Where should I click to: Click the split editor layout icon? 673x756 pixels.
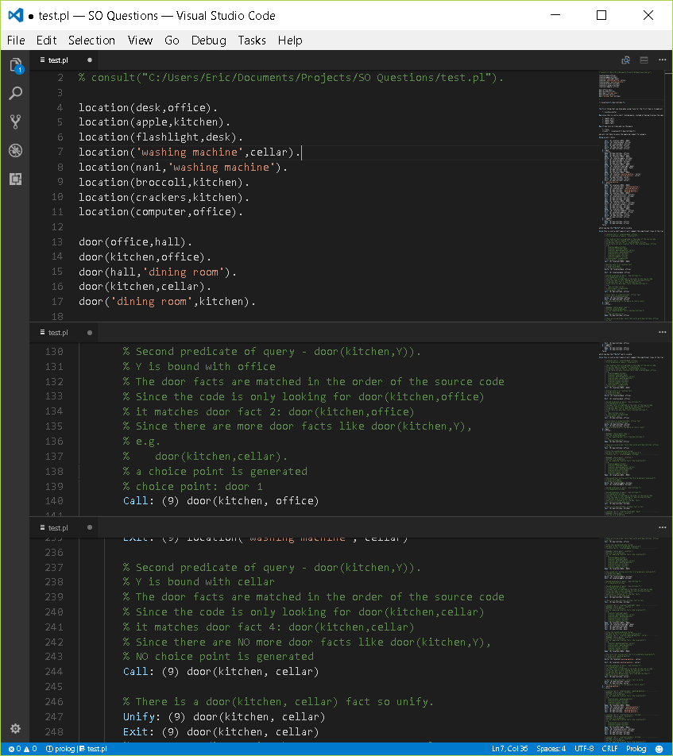(x=644, y=60)
